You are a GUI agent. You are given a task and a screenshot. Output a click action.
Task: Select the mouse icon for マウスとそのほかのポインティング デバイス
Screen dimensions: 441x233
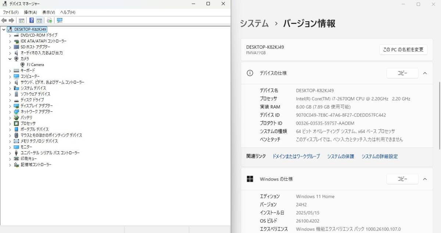16,135
